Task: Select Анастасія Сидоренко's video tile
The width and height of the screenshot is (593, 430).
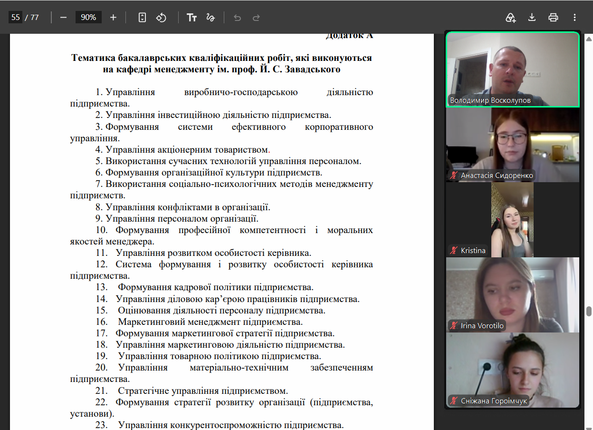Action: click(512, 145)
